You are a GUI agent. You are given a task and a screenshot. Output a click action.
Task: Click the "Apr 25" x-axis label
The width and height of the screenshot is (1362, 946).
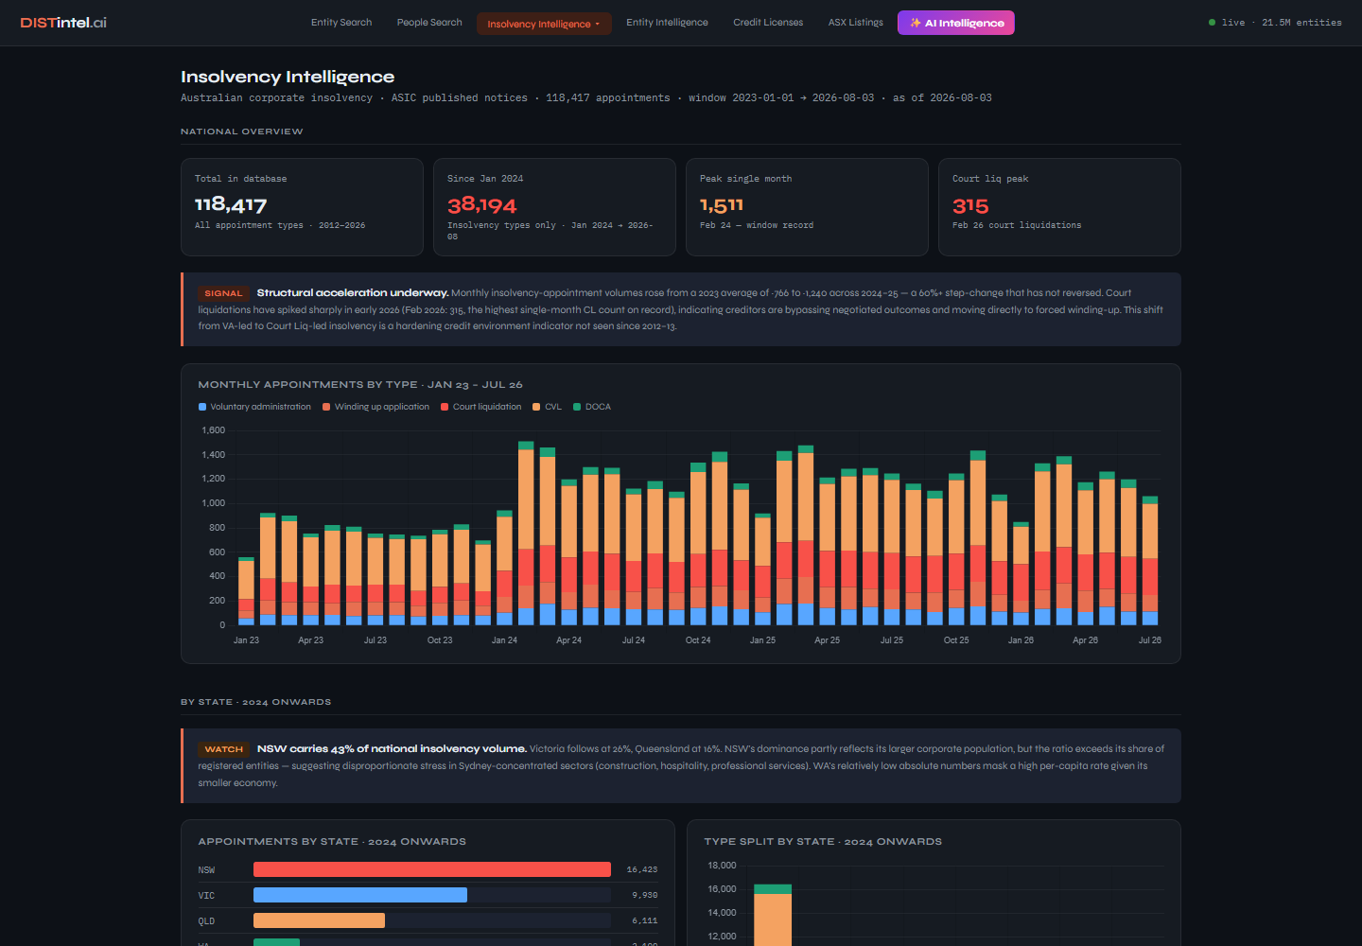[828, 640]
